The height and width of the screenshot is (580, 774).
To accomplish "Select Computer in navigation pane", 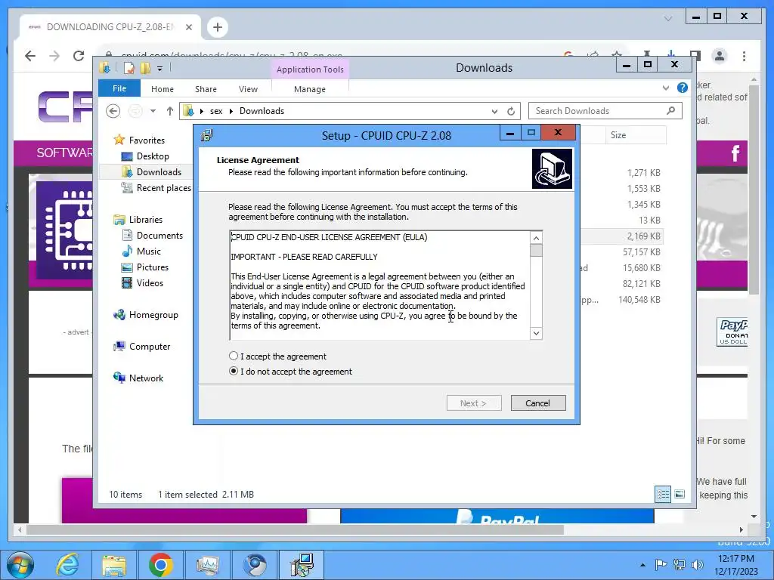I will (x=150, y=346).
